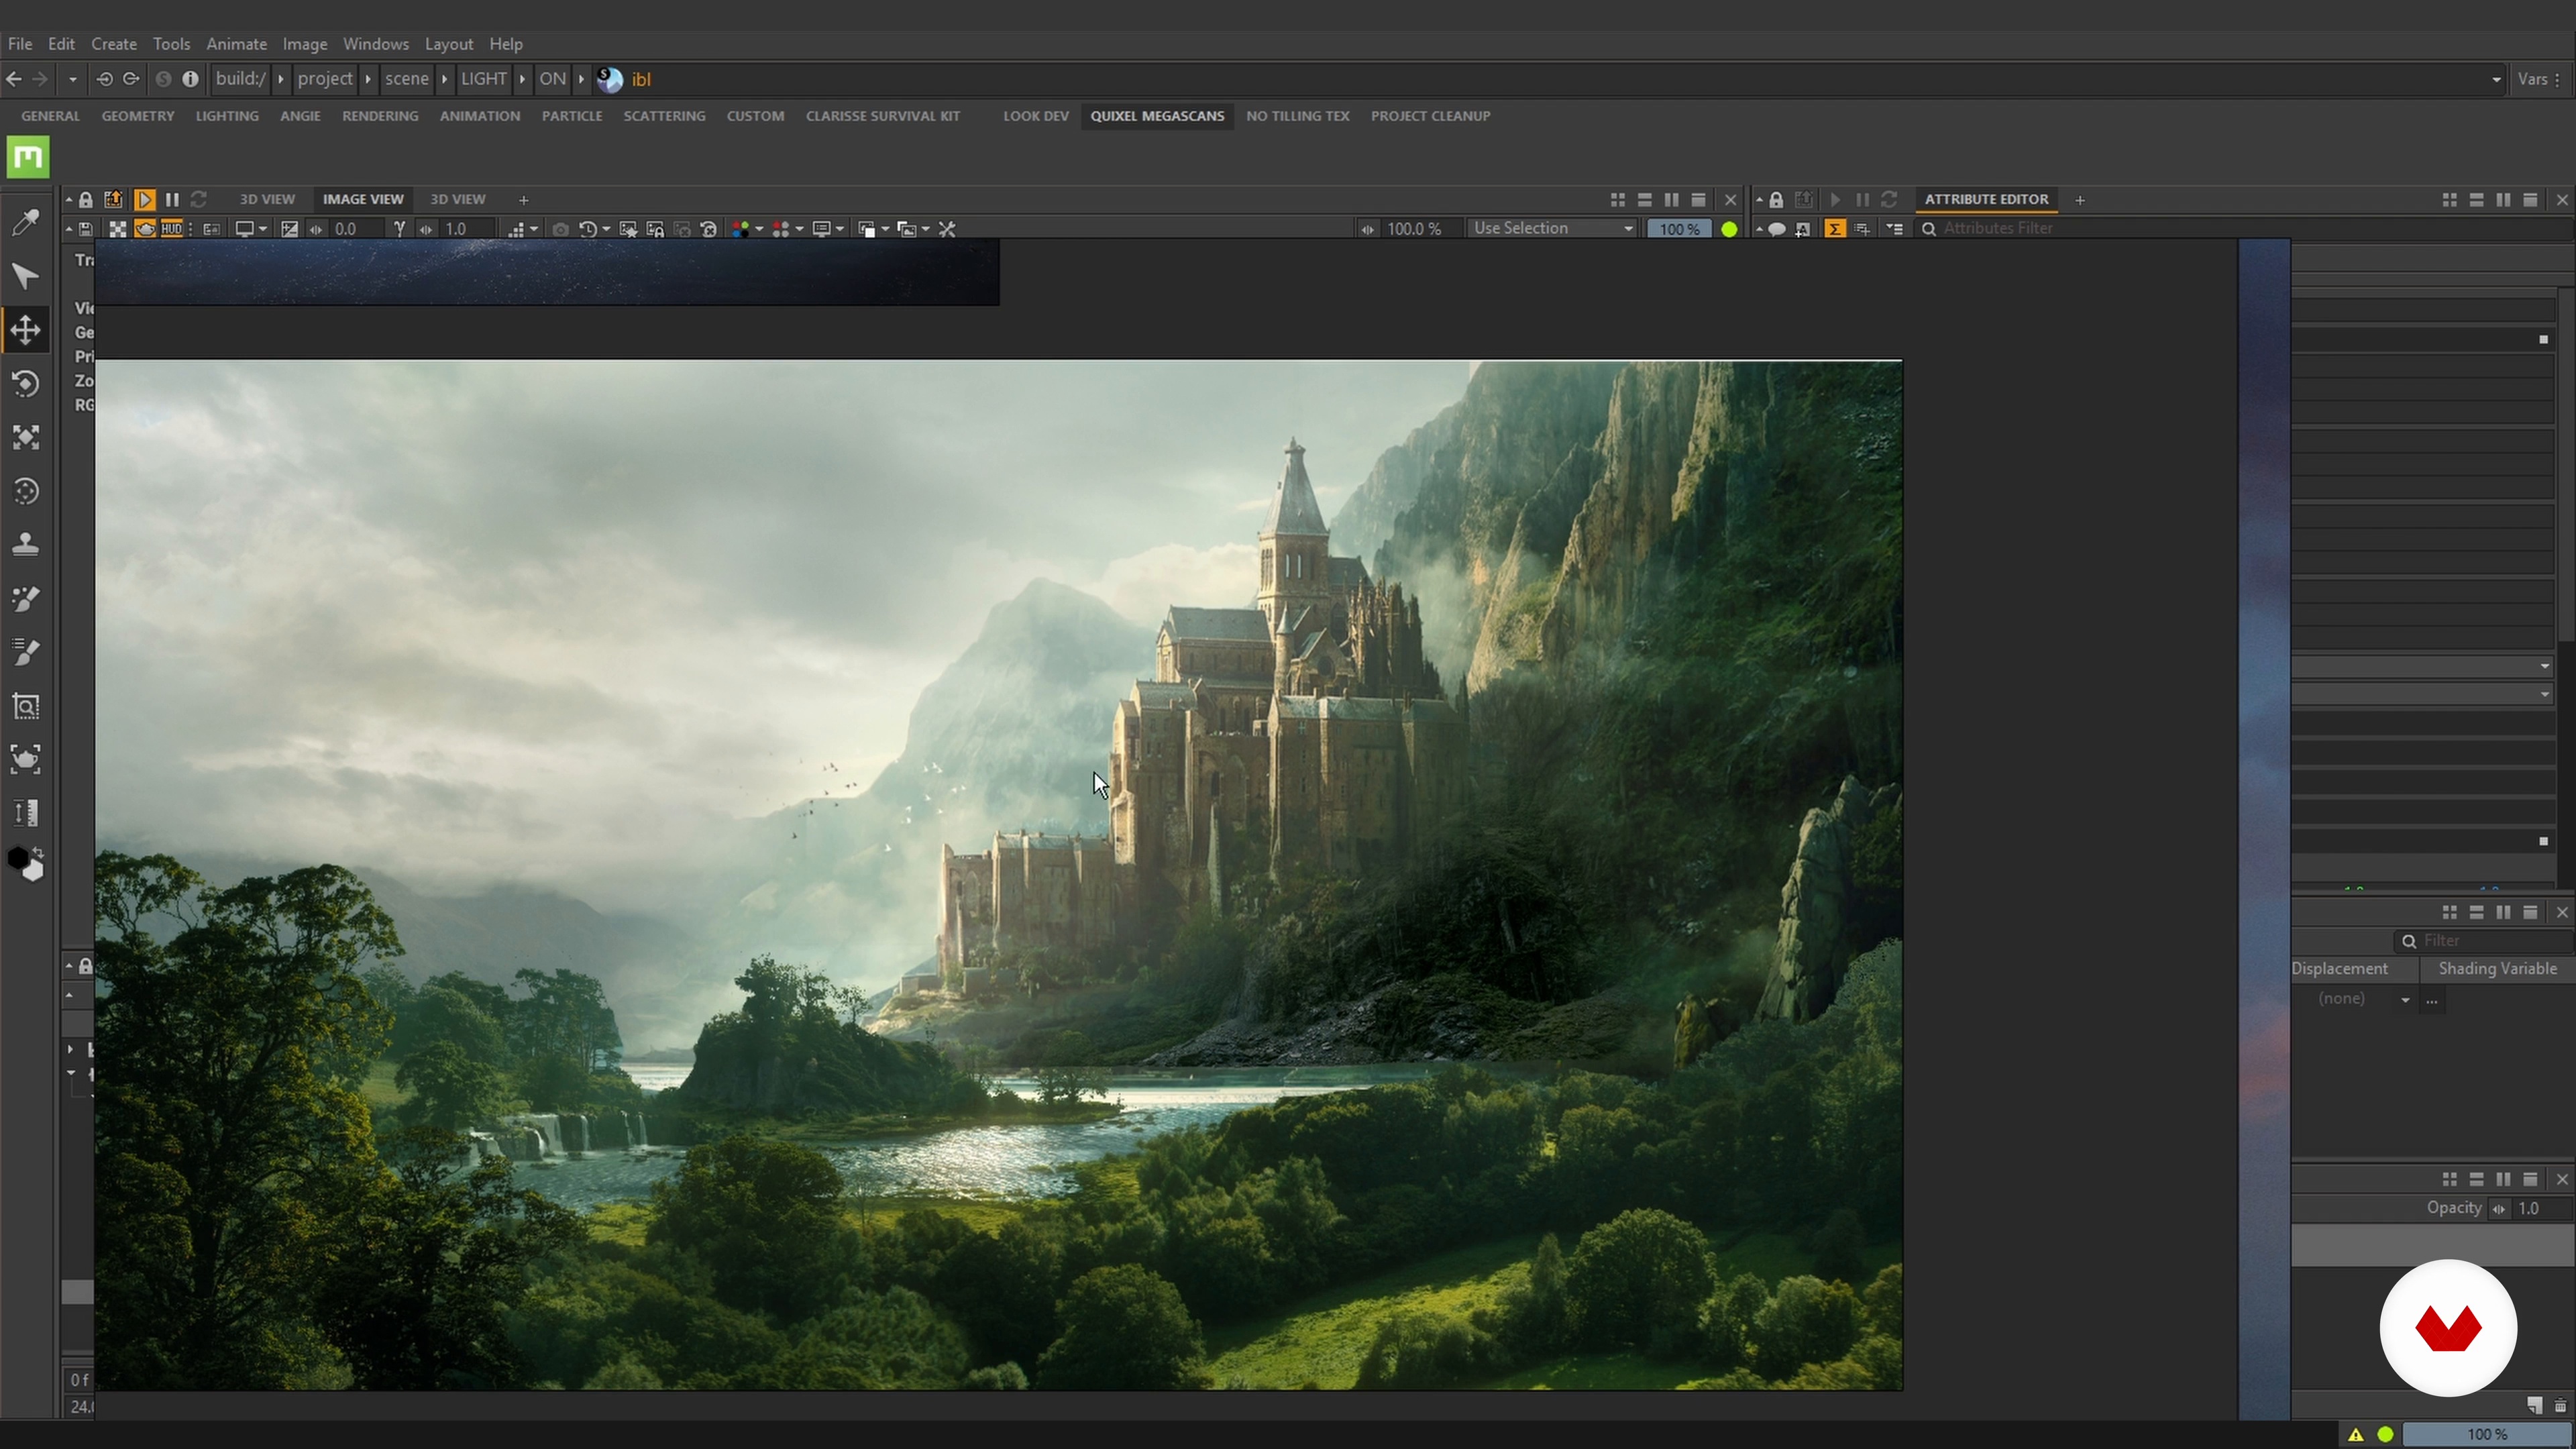Select the QUIXEL MEGASCANS shelf tab
The height and width of the screenshot is (1449, 2576).
(x=1157, y=116)
